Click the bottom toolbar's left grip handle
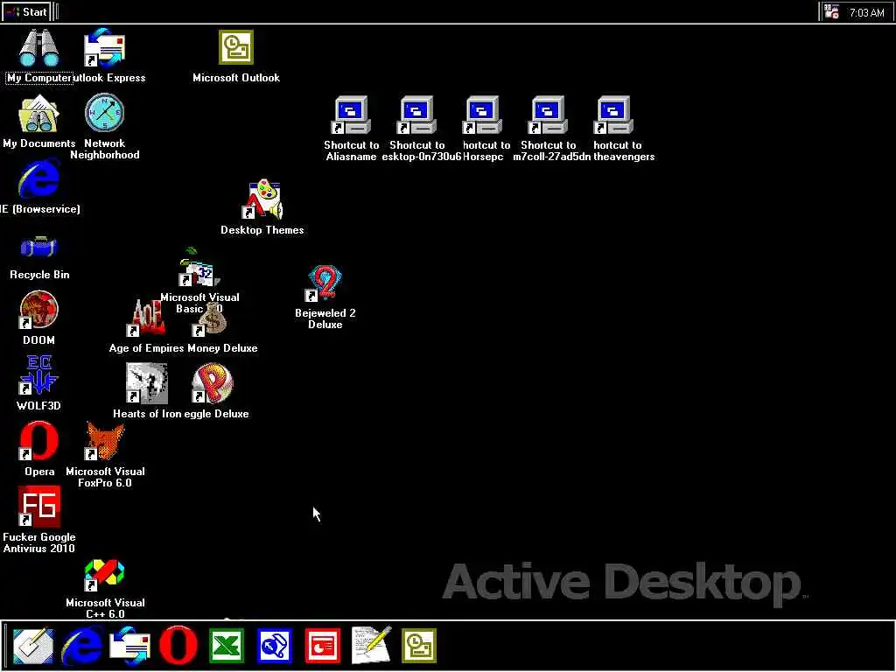 tap(5, 646)
